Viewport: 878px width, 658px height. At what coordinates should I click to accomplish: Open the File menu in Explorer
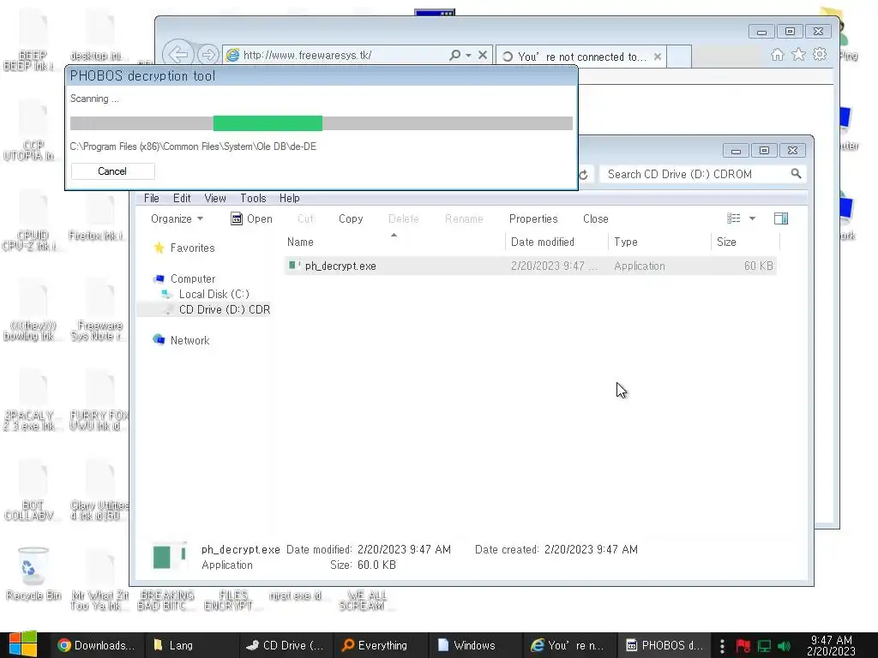coord(151,198)
